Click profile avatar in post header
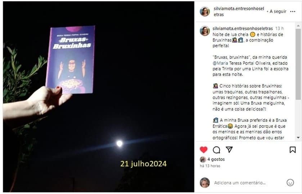Screen dimensions: 302x194 tap(205, 11)
